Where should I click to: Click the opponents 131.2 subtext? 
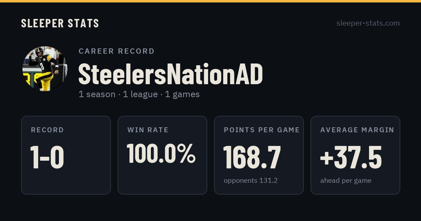[x=251, y=181]
